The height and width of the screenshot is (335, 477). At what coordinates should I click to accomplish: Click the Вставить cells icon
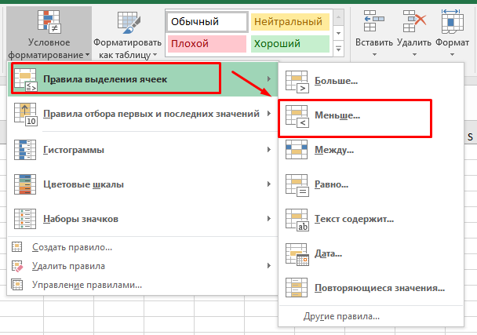pos(374,21)
